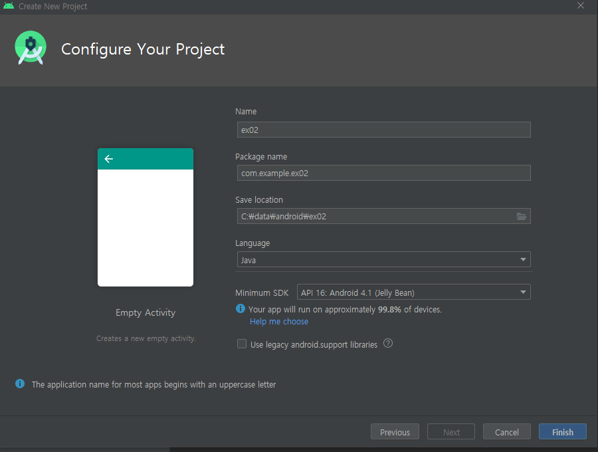The width and height of the screenshot is (598, 452).
Task: Click the folder browse icon in Save location
Action: coord(522,216)
